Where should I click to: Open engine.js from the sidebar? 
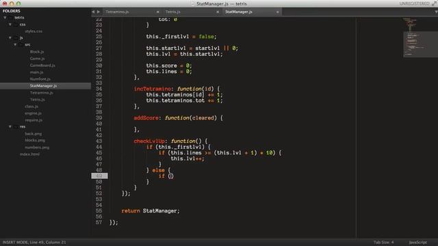pos(34,113)
